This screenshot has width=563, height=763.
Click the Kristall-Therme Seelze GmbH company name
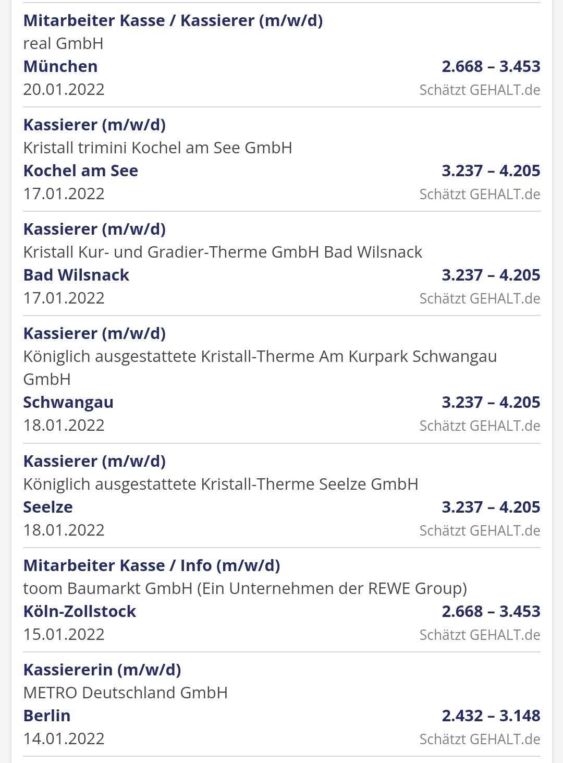[221, 484]
